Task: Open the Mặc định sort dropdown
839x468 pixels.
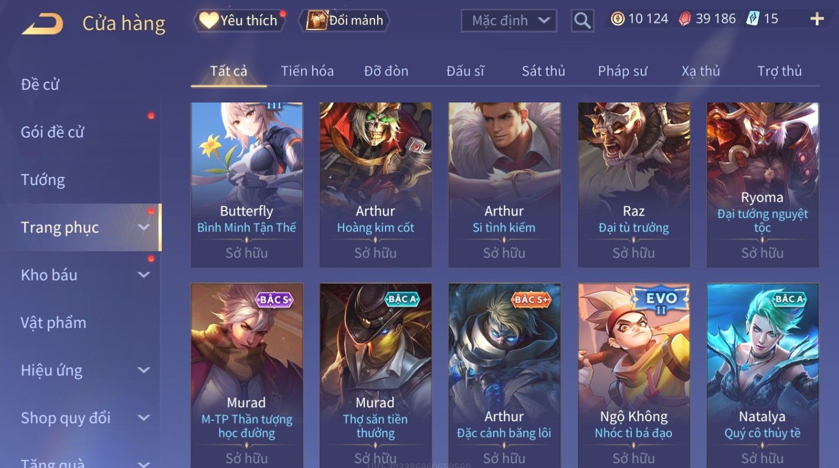Action: 509,21
